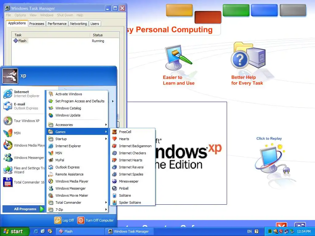315x236 pixels.
Task: Launch Remote Assistance
Action: (77, 174)
